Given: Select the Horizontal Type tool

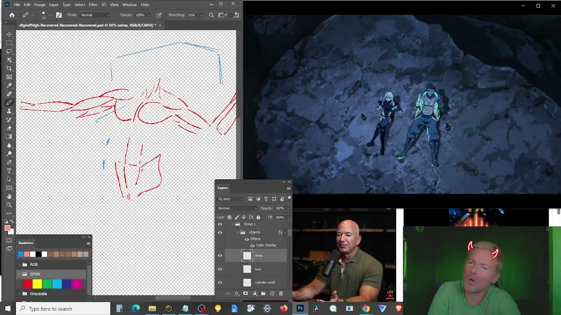Looking at the screenshot, I should click(9, 171).
